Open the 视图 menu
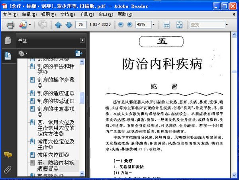Screen dimensions: 239x180 click(49, 15)
